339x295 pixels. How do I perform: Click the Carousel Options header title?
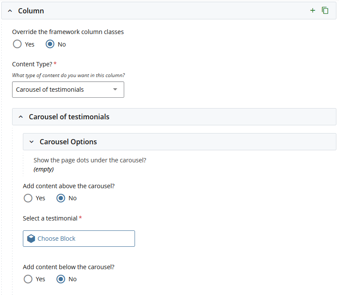68,142
